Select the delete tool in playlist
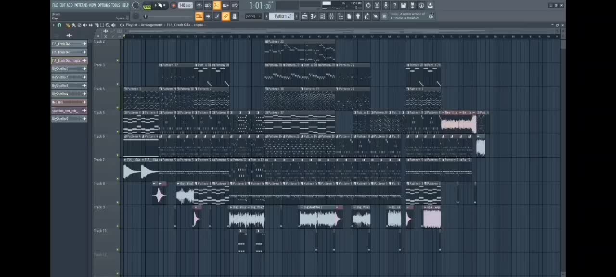This screenshot has height=277, width=616. (x=79, y=25)
